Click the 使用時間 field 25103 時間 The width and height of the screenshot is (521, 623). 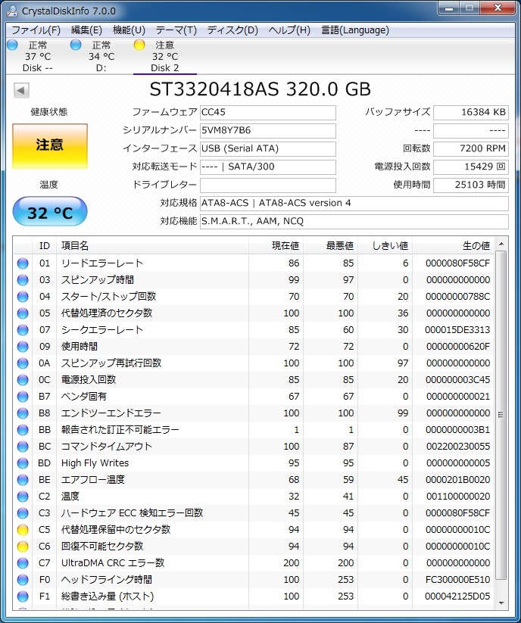coord(471,185)
